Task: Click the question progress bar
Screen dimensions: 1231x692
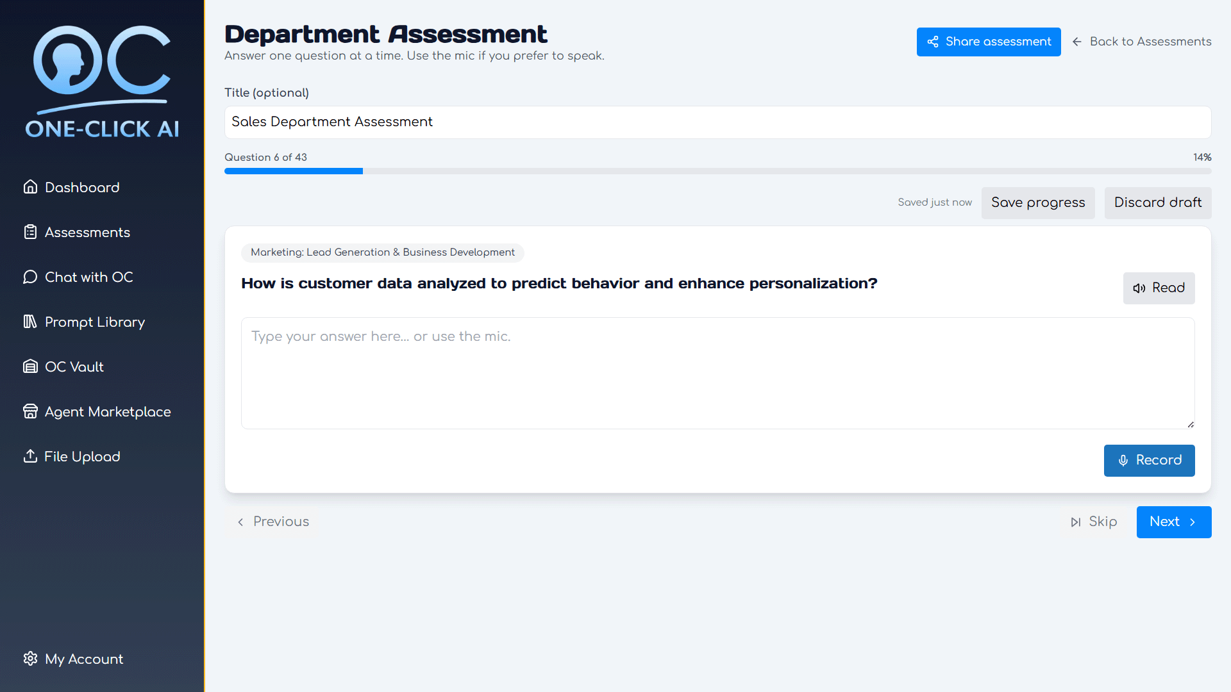Action: point(717,171)
